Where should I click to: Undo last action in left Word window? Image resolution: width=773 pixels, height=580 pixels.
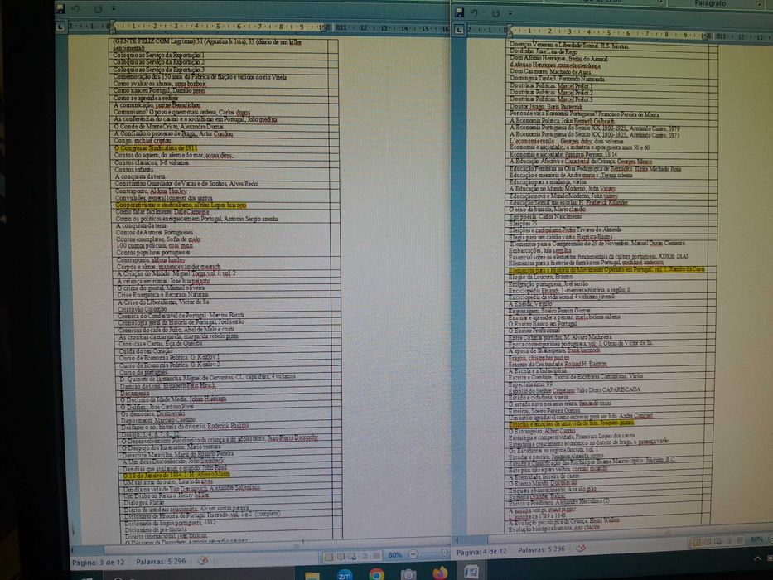point(75,9)
